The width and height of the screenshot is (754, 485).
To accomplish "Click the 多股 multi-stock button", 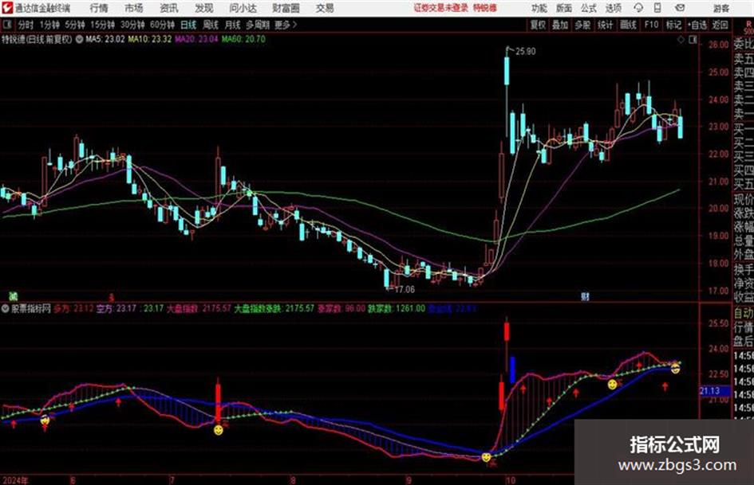I will tap(582, 25).
